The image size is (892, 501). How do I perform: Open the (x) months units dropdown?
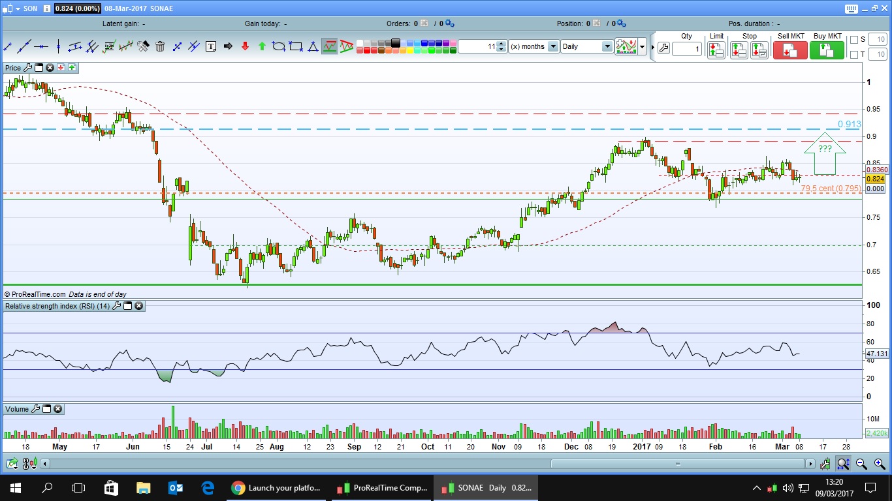coord(553,46)
